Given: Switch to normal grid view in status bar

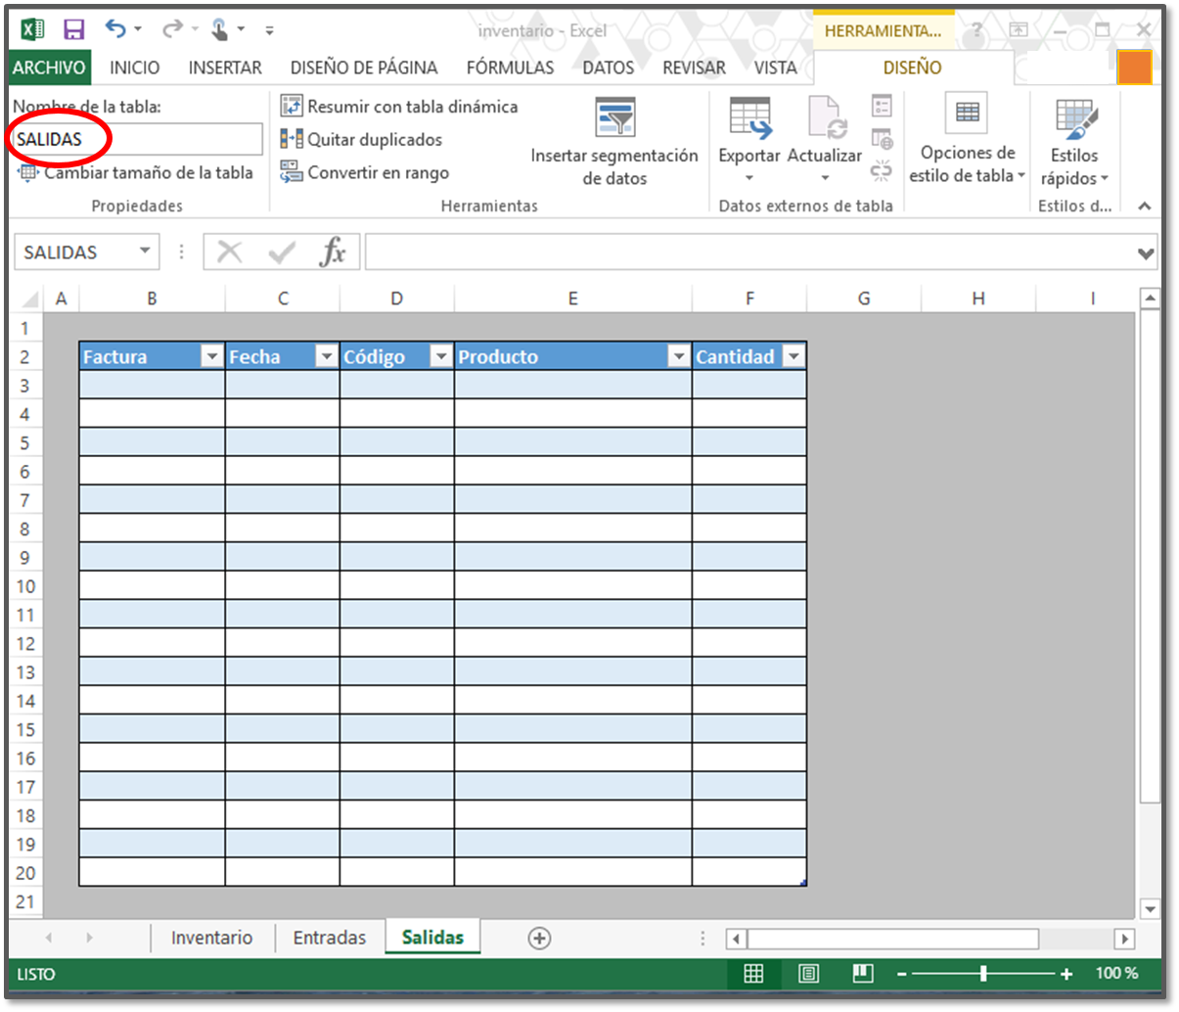Looking at the screenshot, I should (x=753, y=974).
